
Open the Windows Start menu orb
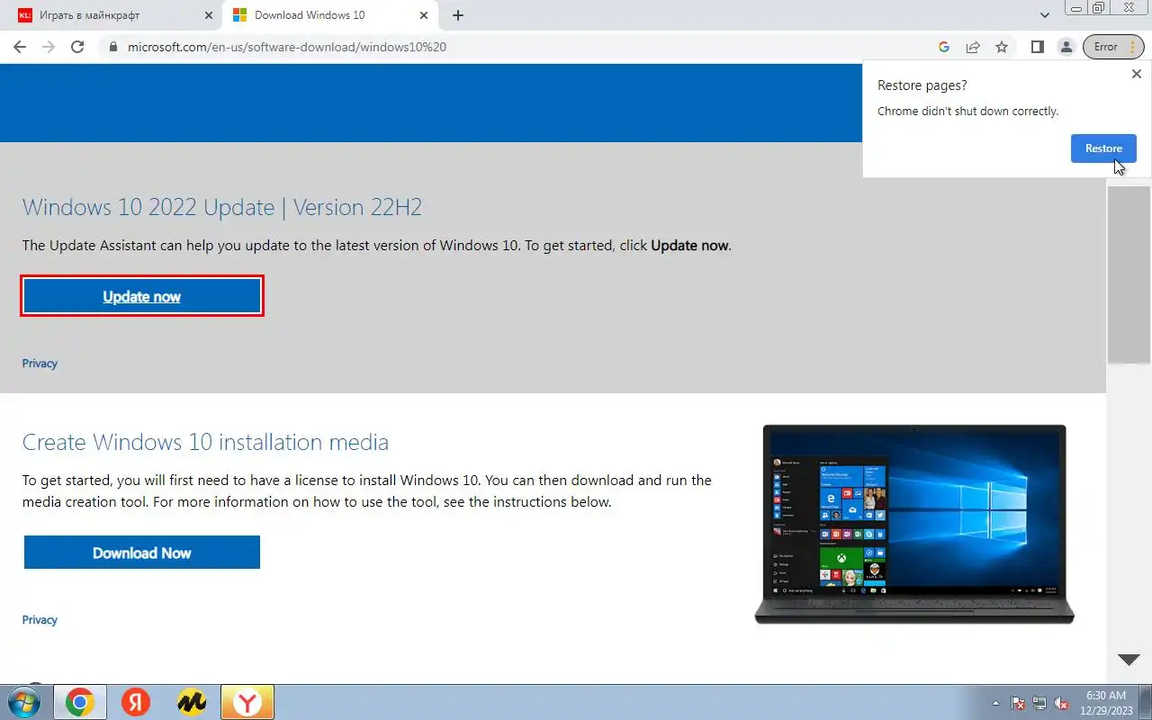[x=23, y=702]
